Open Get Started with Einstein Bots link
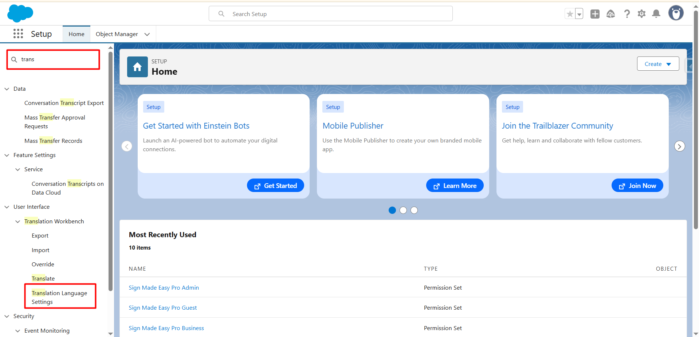This screenshot has height=337, width=699. pos(196,126)
